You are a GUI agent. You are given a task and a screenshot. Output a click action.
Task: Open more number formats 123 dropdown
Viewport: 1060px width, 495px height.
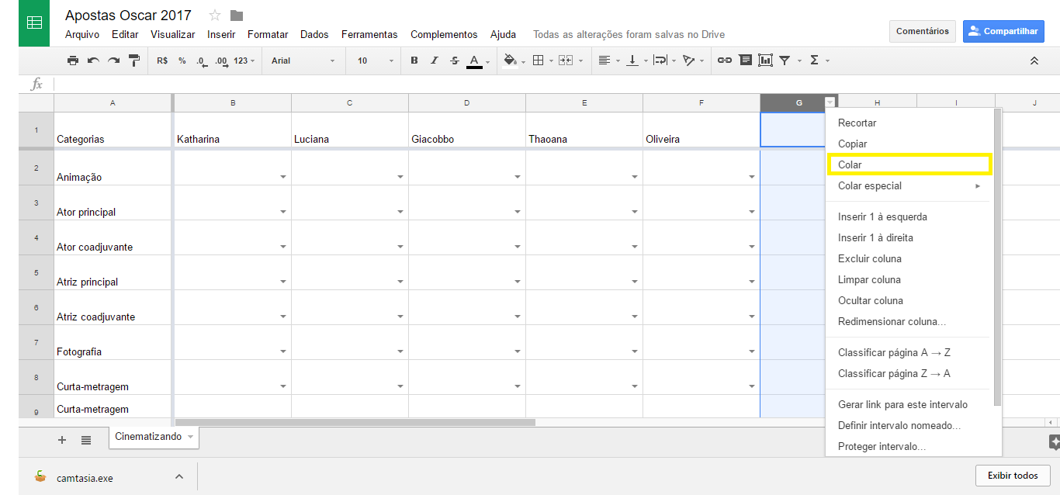click(x=244, y=61)
